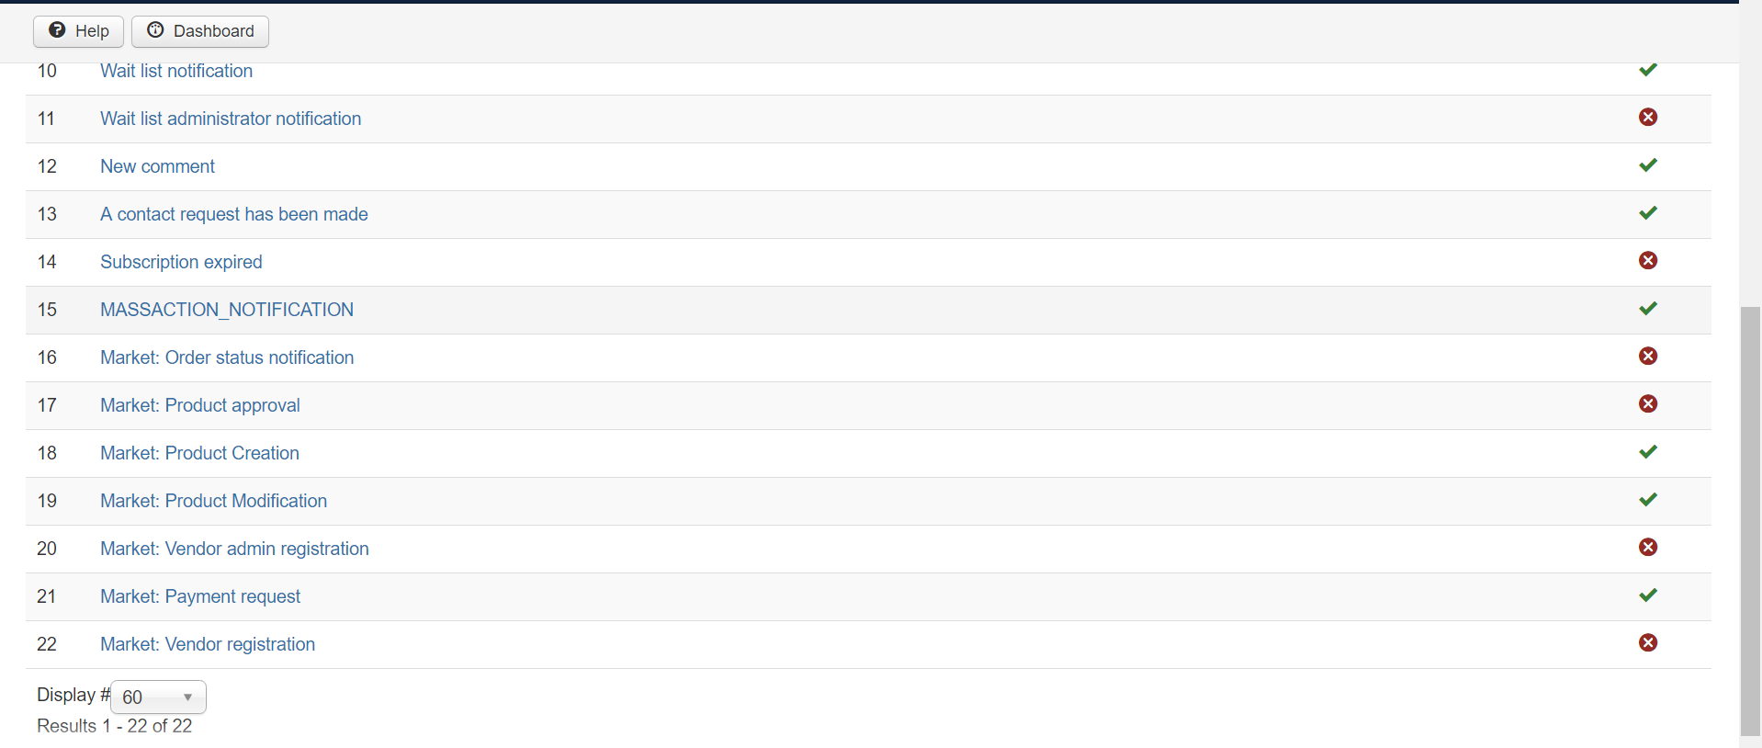Open the Help button

79,31
